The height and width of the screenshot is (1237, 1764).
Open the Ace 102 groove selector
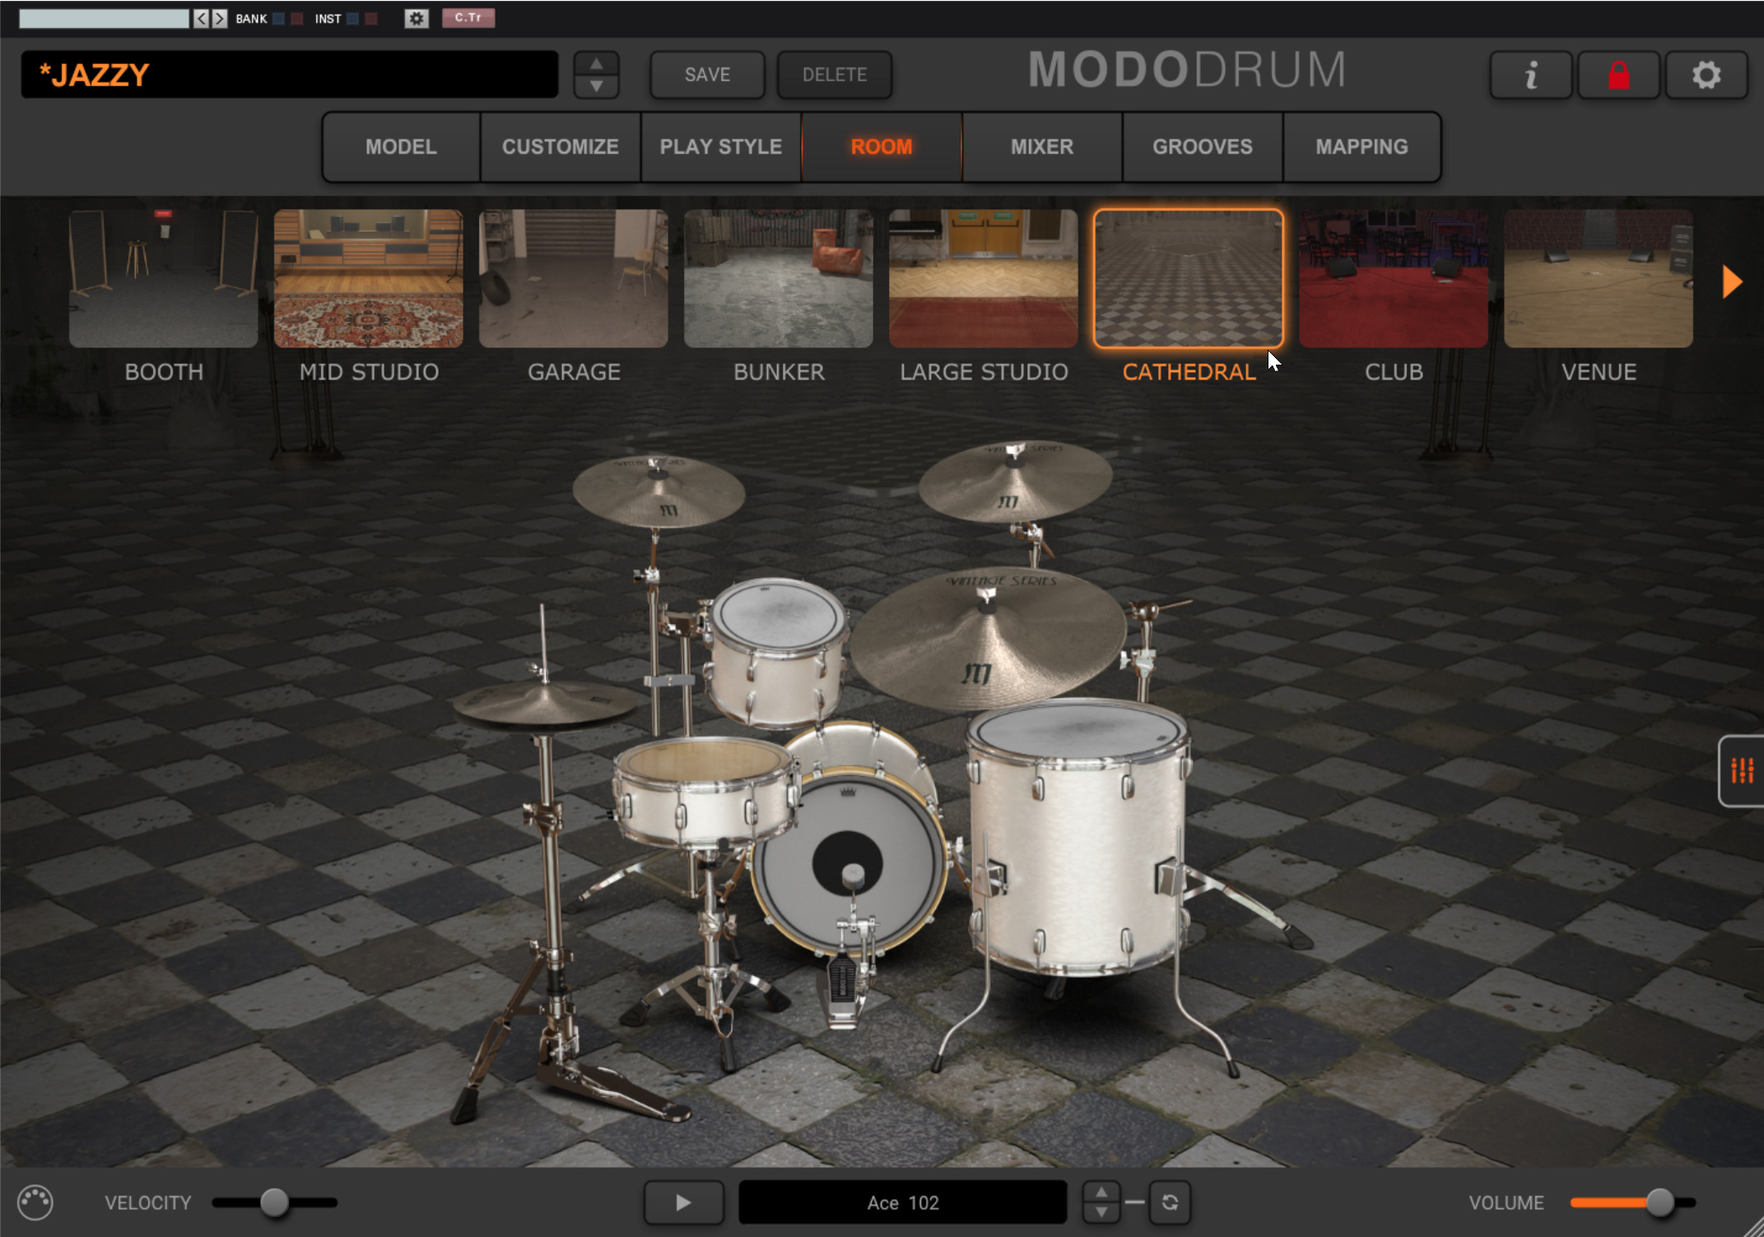coord(903,1202)
